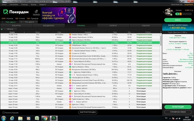Sort by the Приз column header
194x121 pixels.
pos(115,32)
